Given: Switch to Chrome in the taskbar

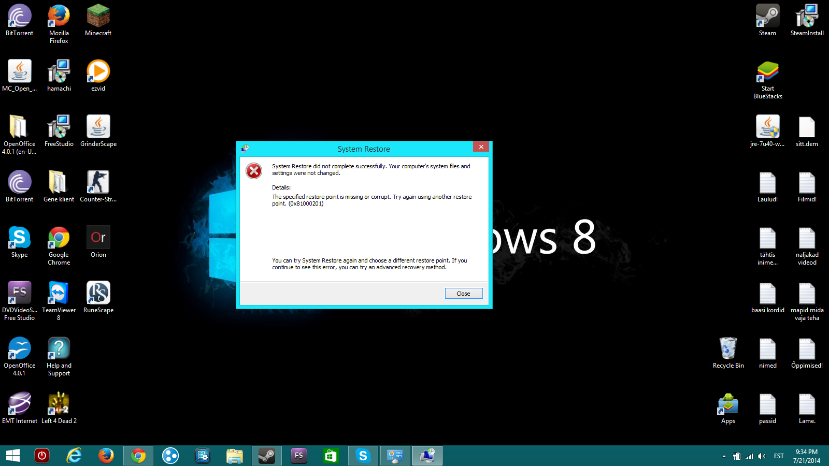Looking at the screenshot, I should [x=138, y=456].
